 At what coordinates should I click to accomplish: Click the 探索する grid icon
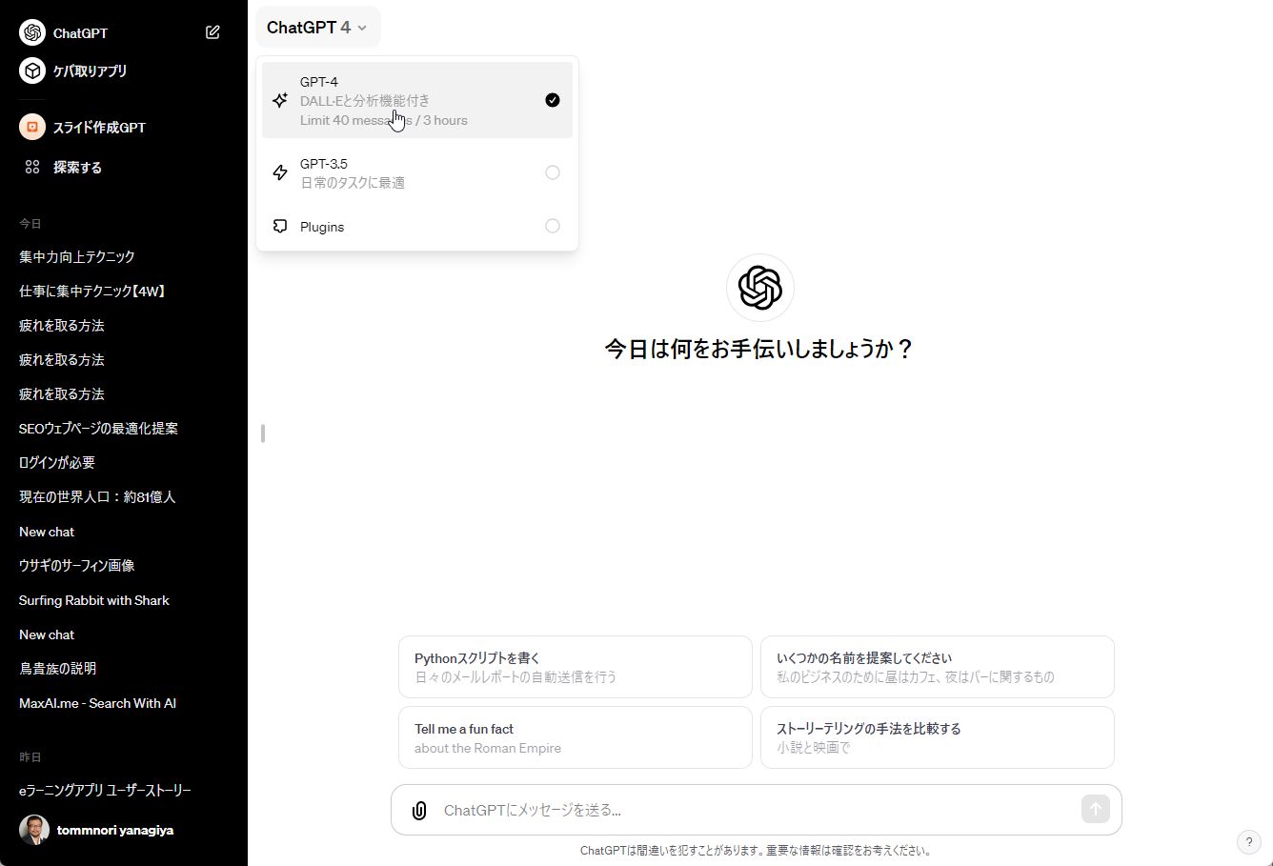pos(32,167)
